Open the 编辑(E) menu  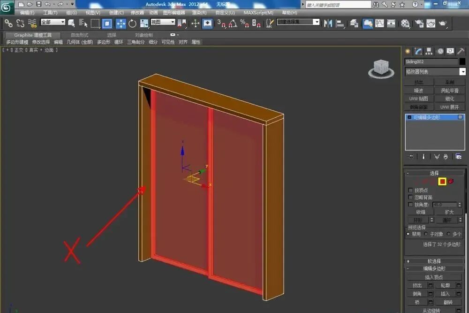point(27,13)
